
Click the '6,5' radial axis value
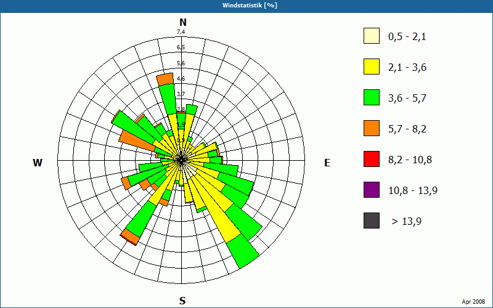tap(181, 47)
